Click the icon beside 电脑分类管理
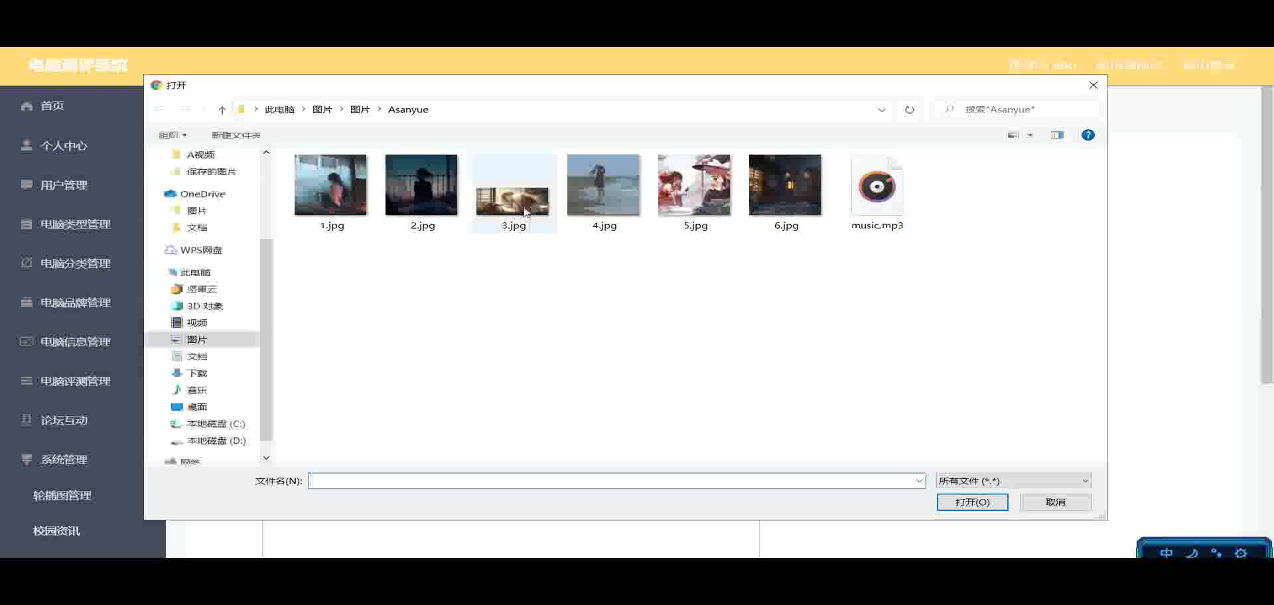Screen dimensions: 1274x605 coord(27,263)
